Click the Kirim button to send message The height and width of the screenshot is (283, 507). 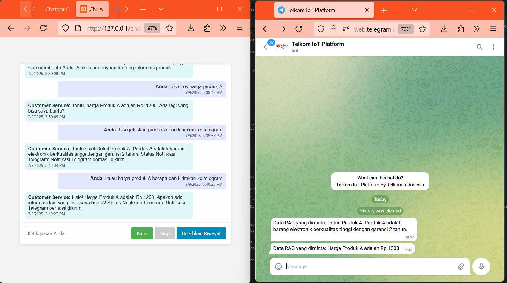[142, 233]
